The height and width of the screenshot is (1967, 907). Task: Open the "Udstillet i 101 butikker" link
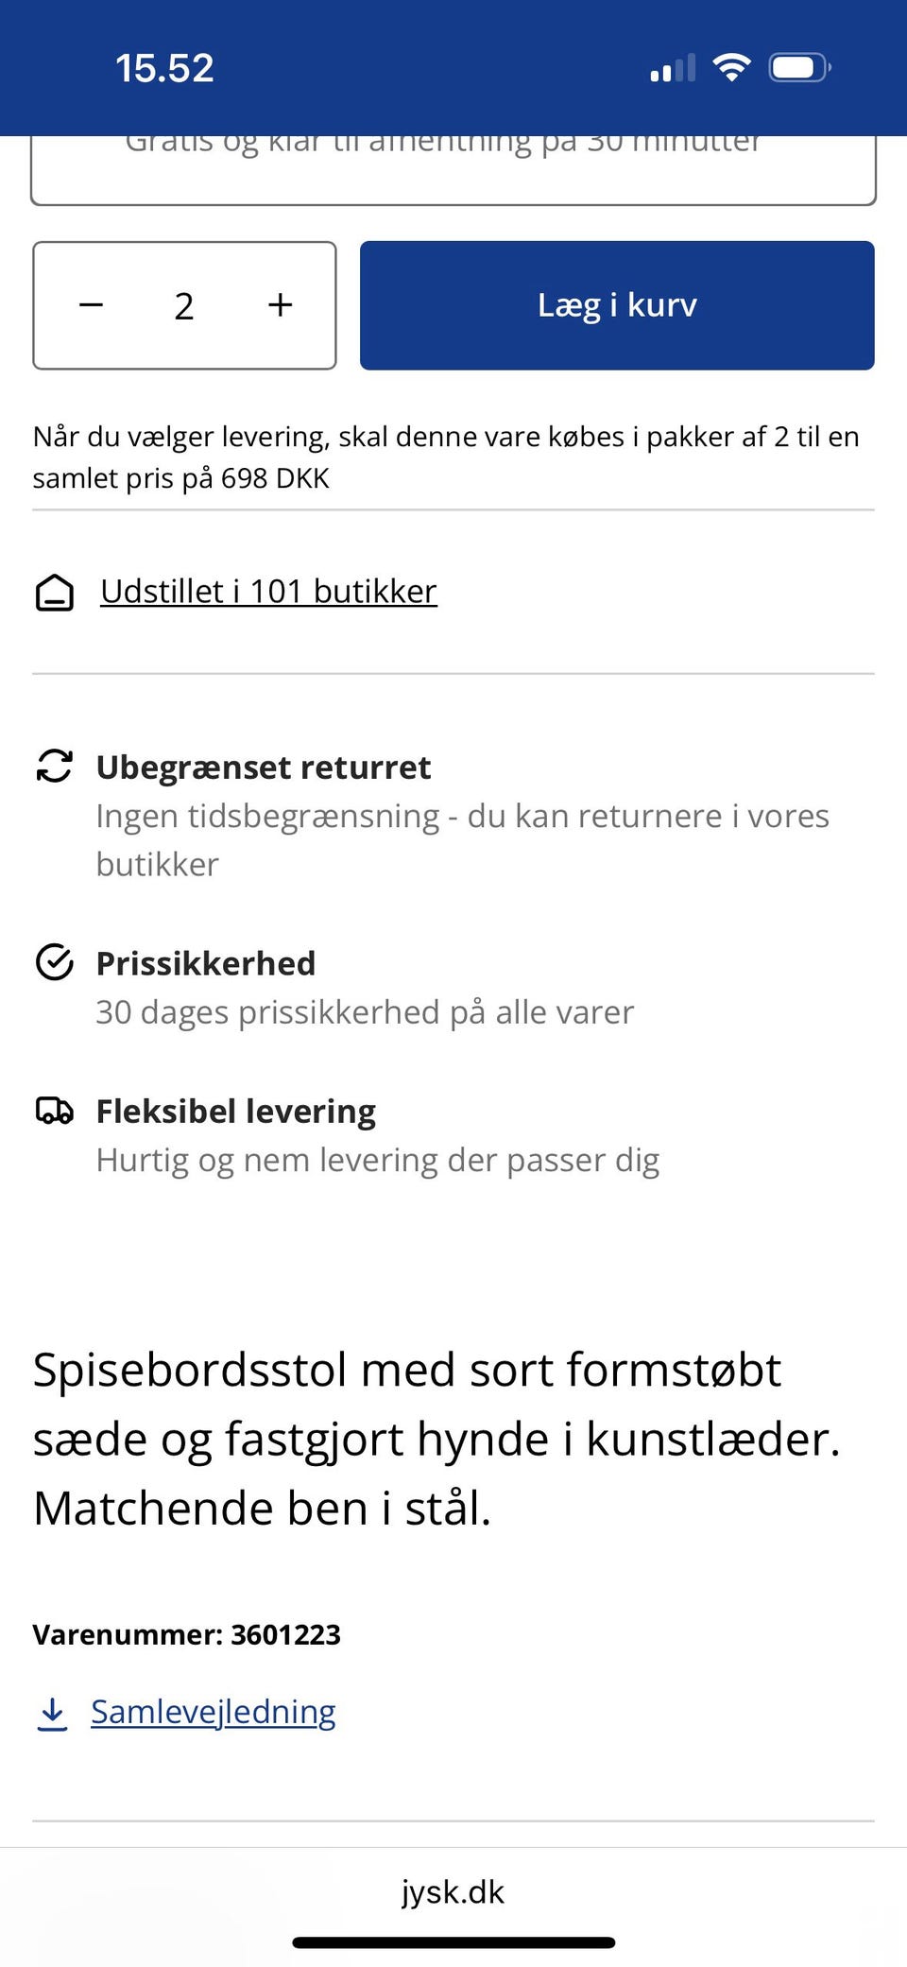click(x=267, y=592)
